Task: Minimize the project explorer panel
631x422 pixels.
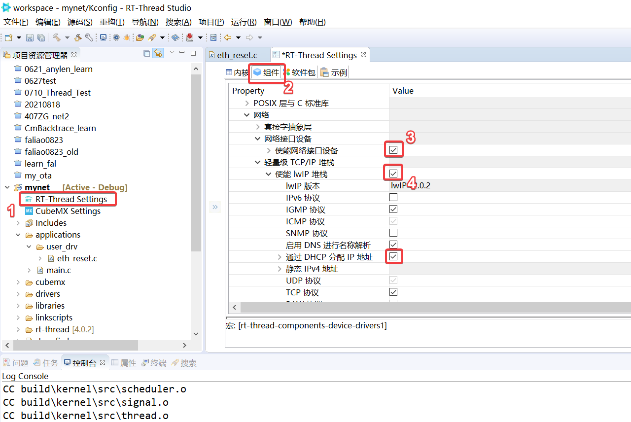Action: pos(182,53)
